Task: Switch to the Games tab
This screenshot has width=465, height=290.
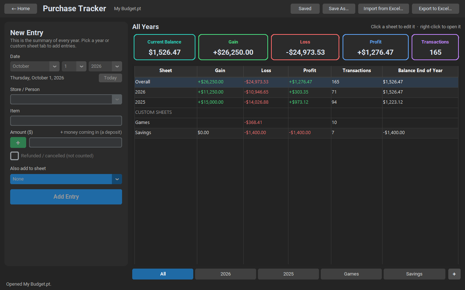Action: 351,274
